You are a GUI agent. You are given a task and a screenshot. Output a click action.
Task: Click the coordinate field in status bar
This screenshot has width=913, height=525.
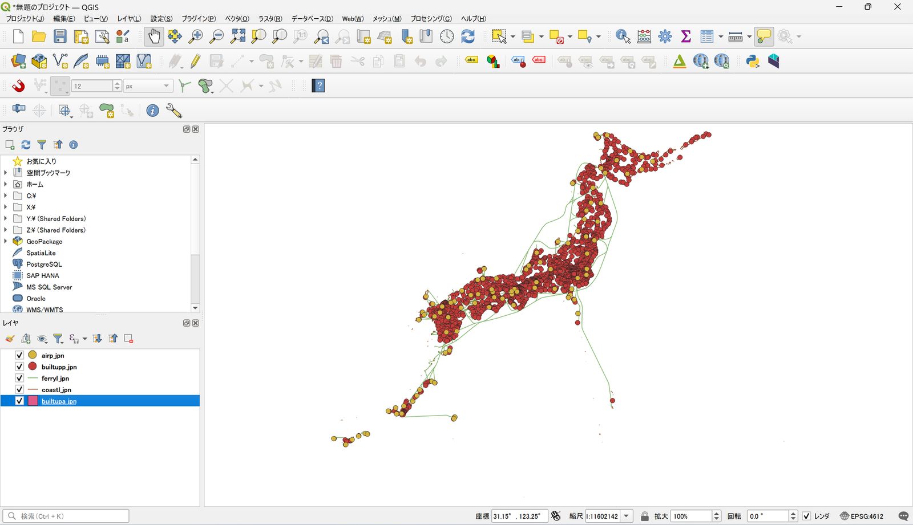519,516
